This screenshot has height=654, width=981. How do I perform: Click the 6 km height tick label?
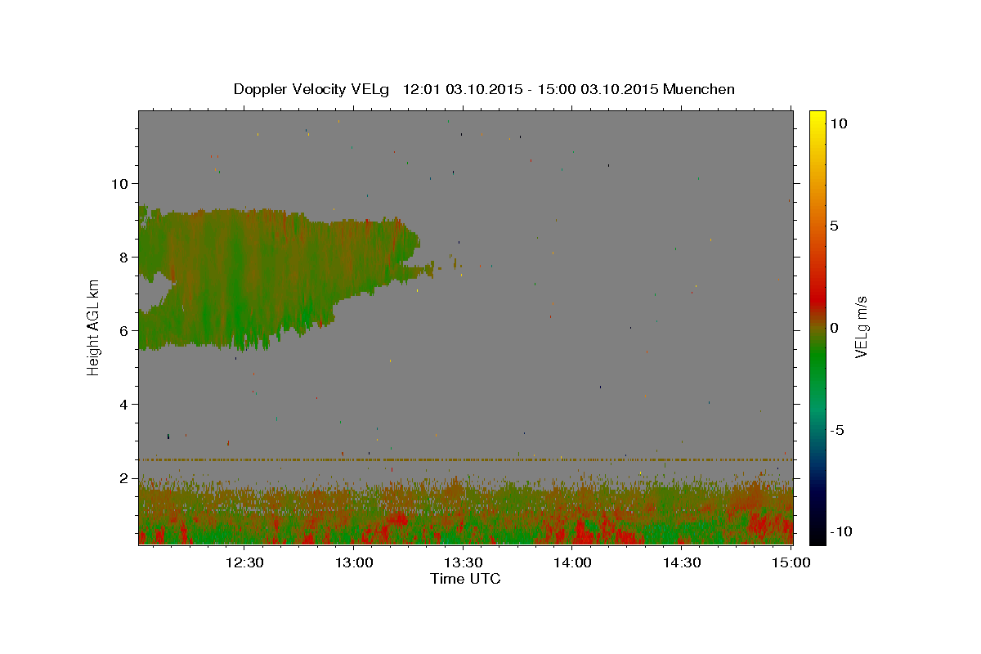click(x=125, y=330)
